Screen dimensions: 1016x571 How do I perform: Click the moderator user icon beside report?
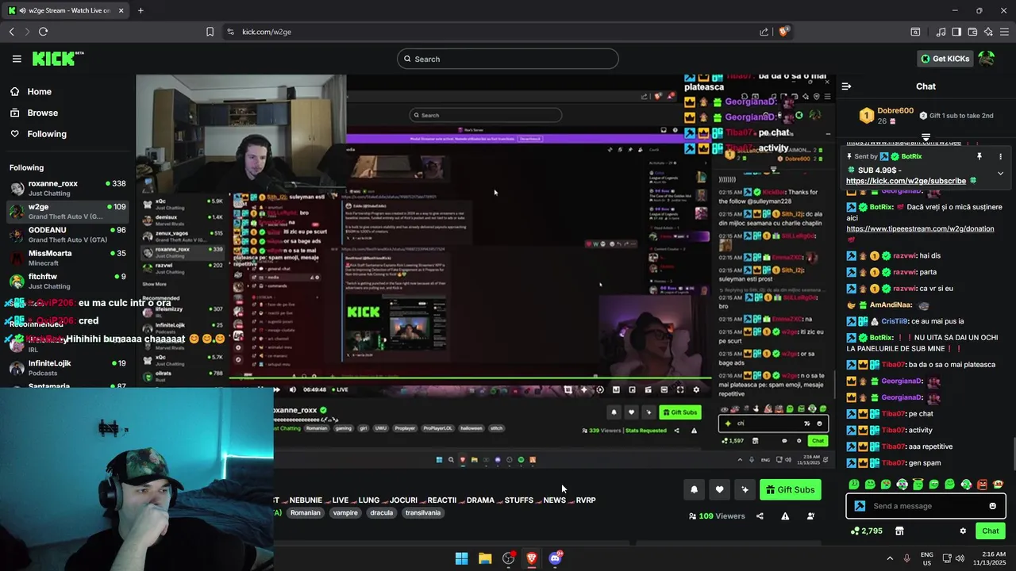point(810,516)
